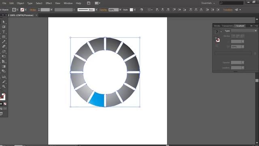The image size is (259, 146).
Task: Select the Column Graph tool
Action: [x=4, y=77]
